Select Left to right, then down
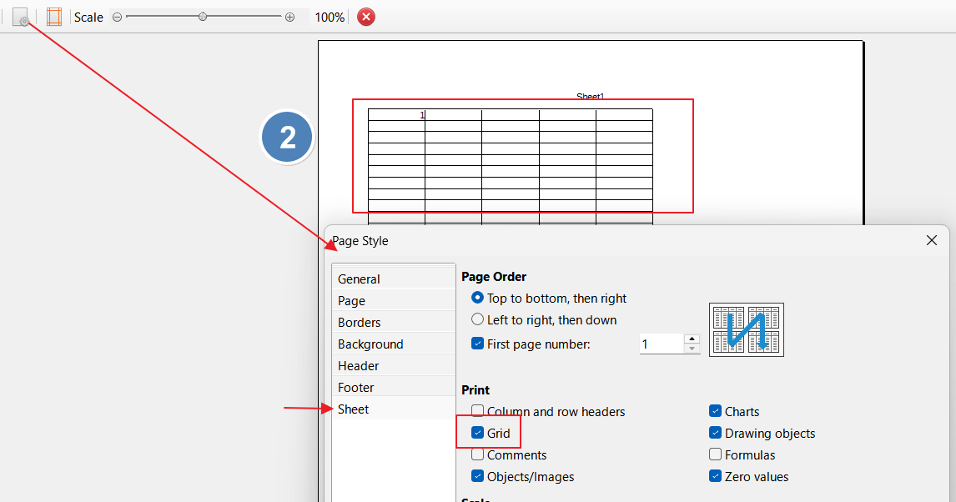Viewport: 956px width, 502px height. (x=478, y=319)
